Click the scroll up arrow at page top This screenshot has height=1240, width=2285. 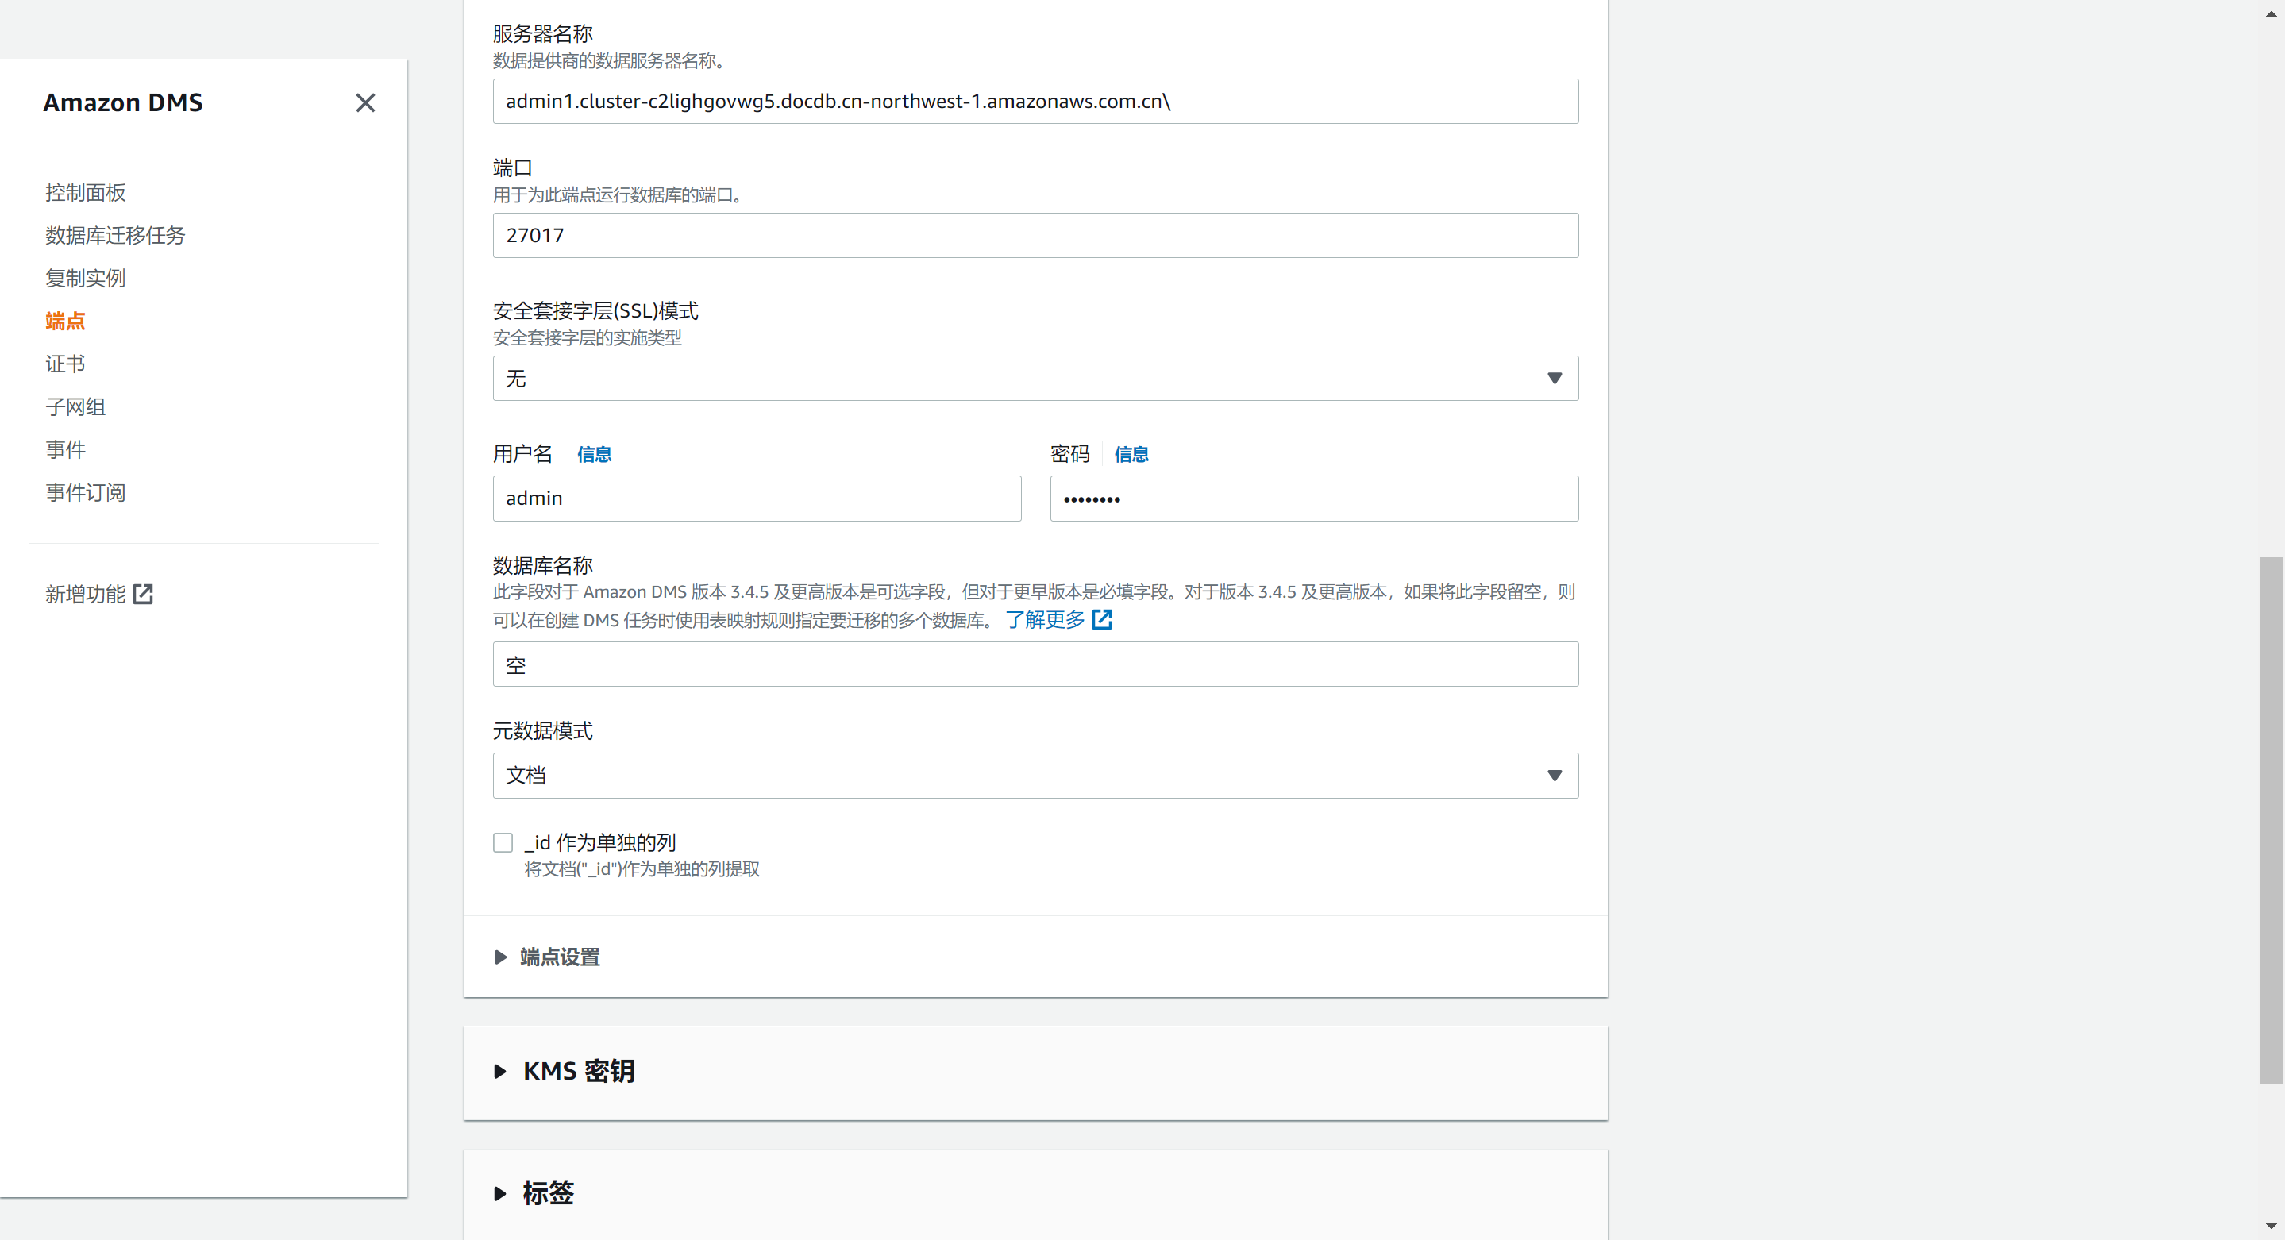2271,13
